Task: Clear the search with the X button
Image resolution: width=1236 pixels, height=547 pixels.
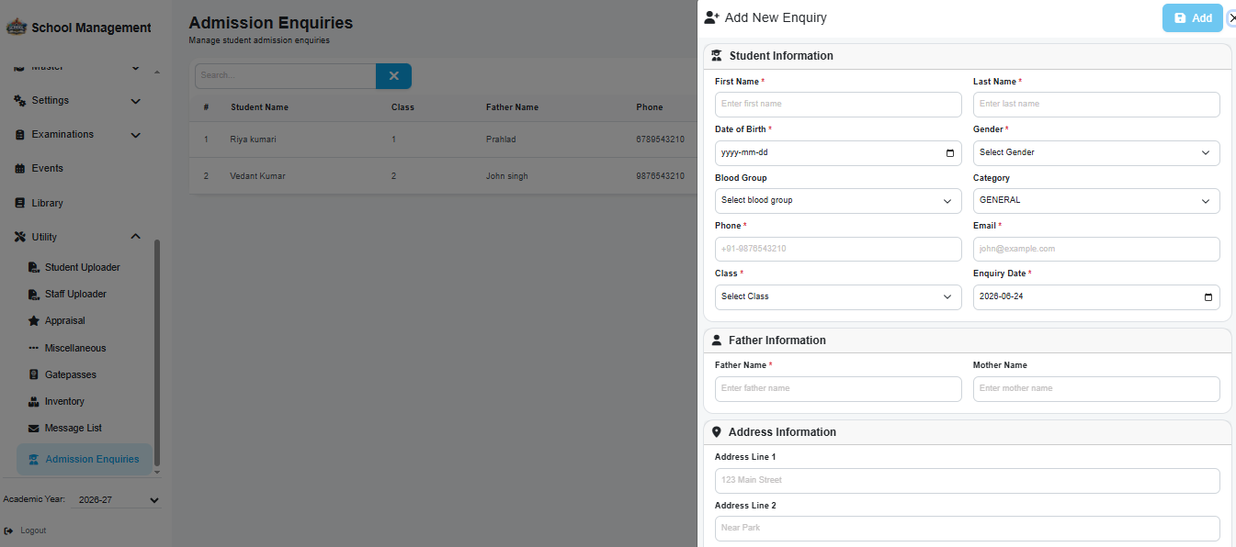Action: pos(393,75)
